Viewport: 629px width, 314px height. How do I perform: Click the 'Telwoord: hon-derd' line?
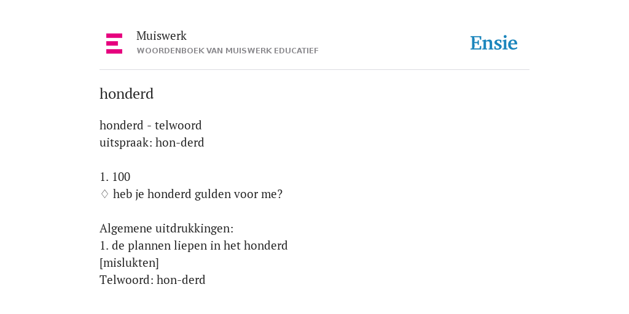(152, 280)
